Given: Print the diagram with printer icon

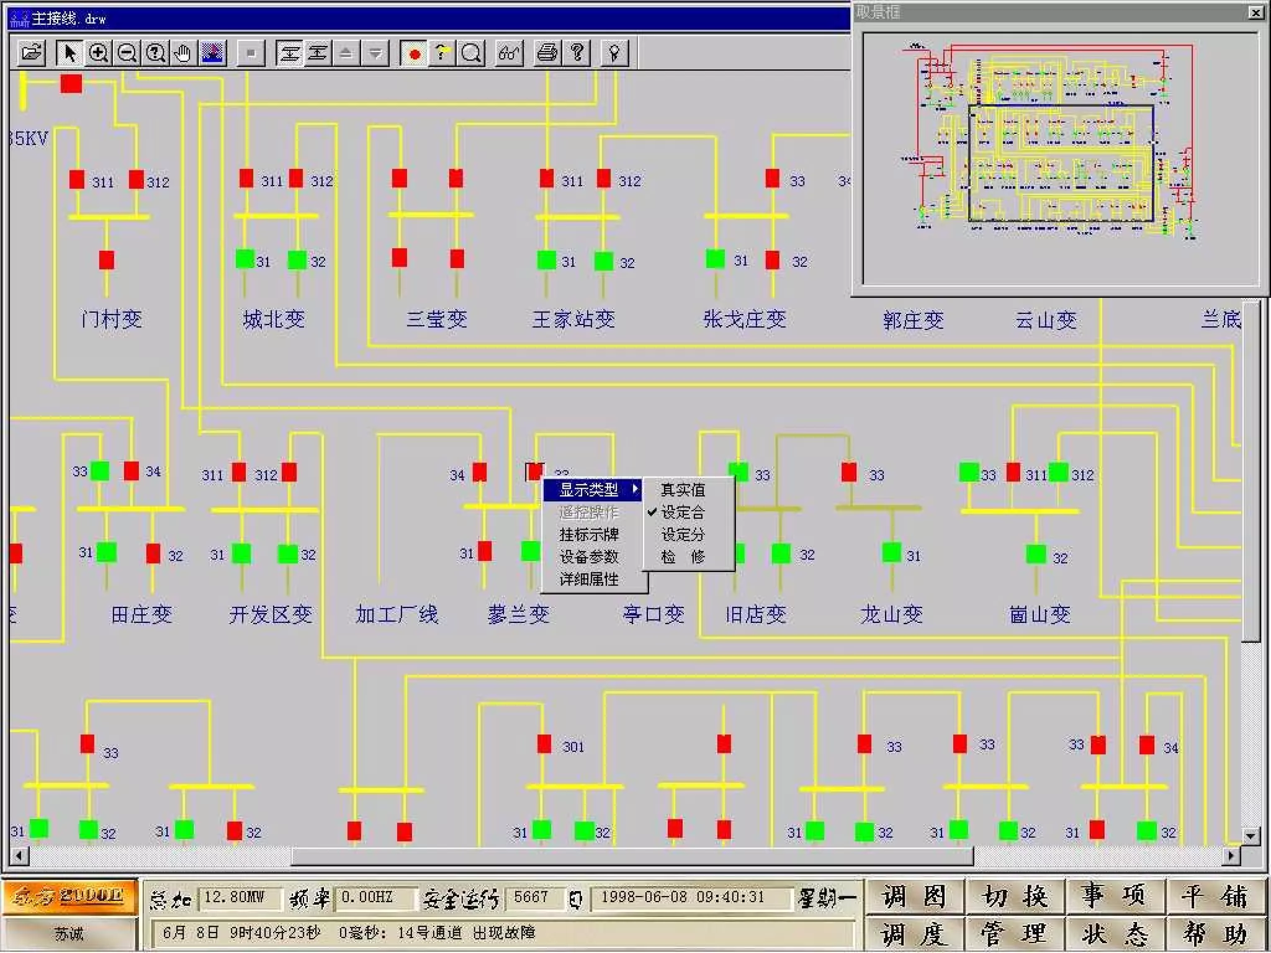Looking at the screenshot, I should 547,53.
